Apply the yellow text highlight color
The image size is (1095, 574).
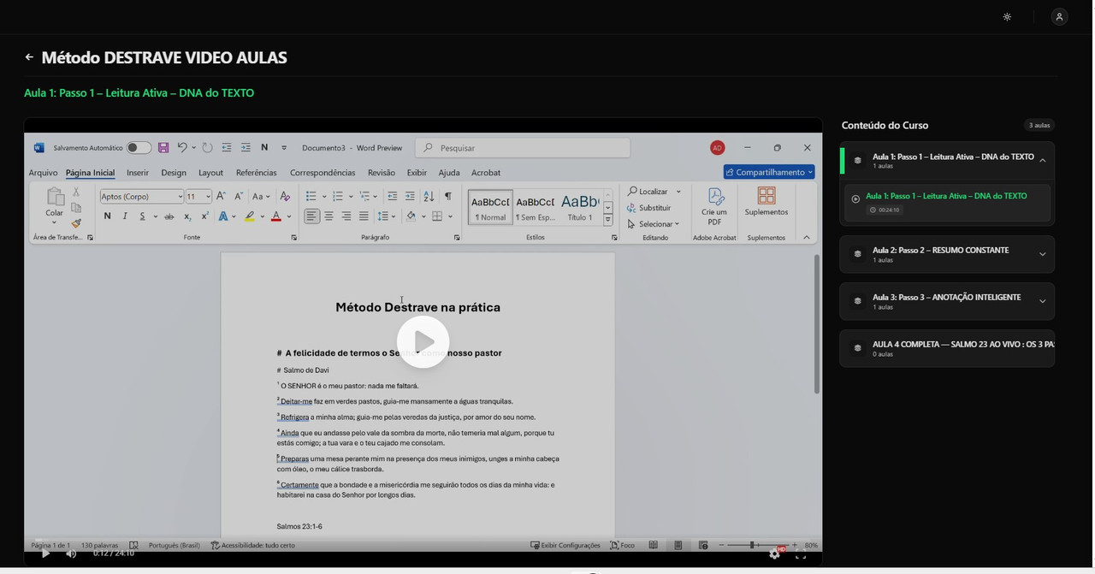point(249,216)
